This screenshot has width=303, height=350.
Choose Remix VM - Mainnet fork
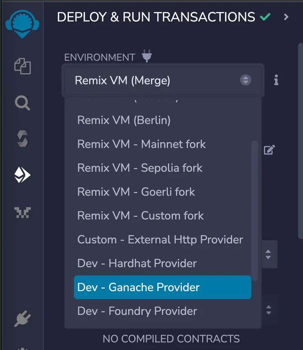coord(141,144)
